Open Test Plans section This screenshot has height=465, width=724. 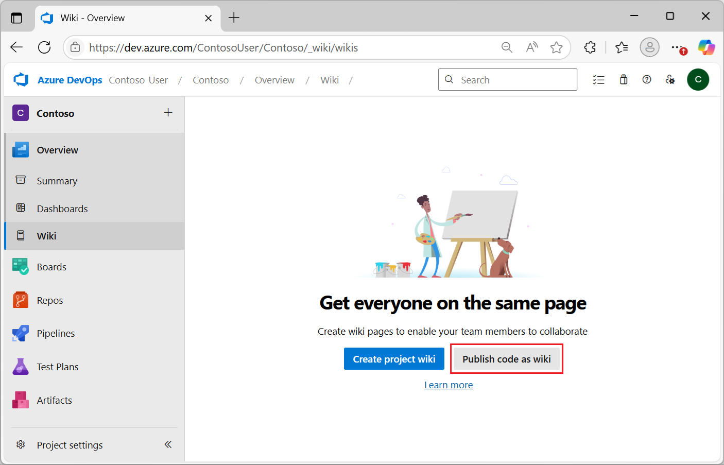pos(58,367)
